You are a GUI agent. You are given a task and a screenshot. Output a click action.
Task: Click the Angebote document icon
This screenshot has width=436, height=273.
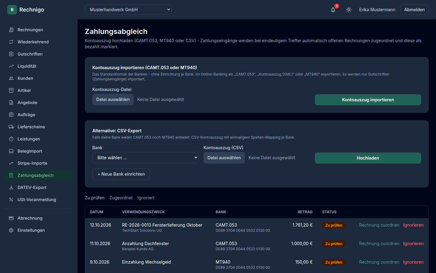(11, 103)
